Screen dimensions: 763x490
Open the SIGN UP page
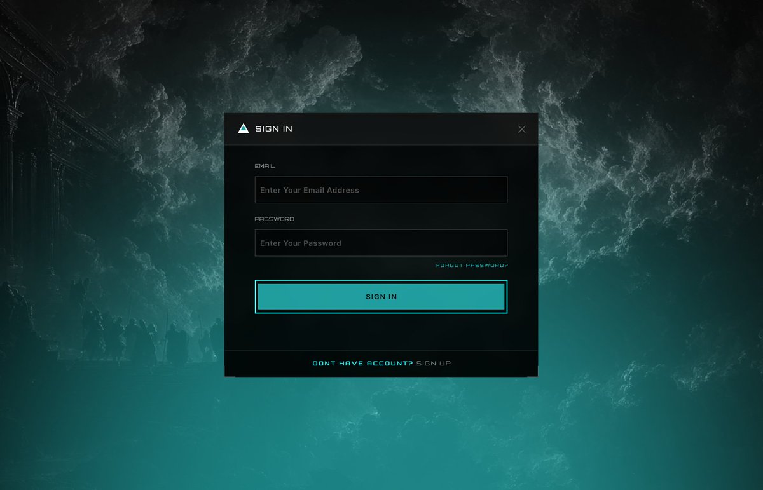tap(433, 363)
